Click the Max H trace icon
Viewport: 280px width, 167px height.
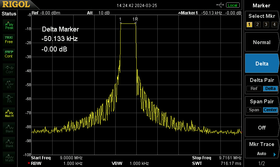click(9, 113)
